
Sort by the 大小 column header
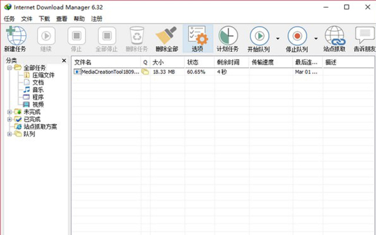coord(167,63)
